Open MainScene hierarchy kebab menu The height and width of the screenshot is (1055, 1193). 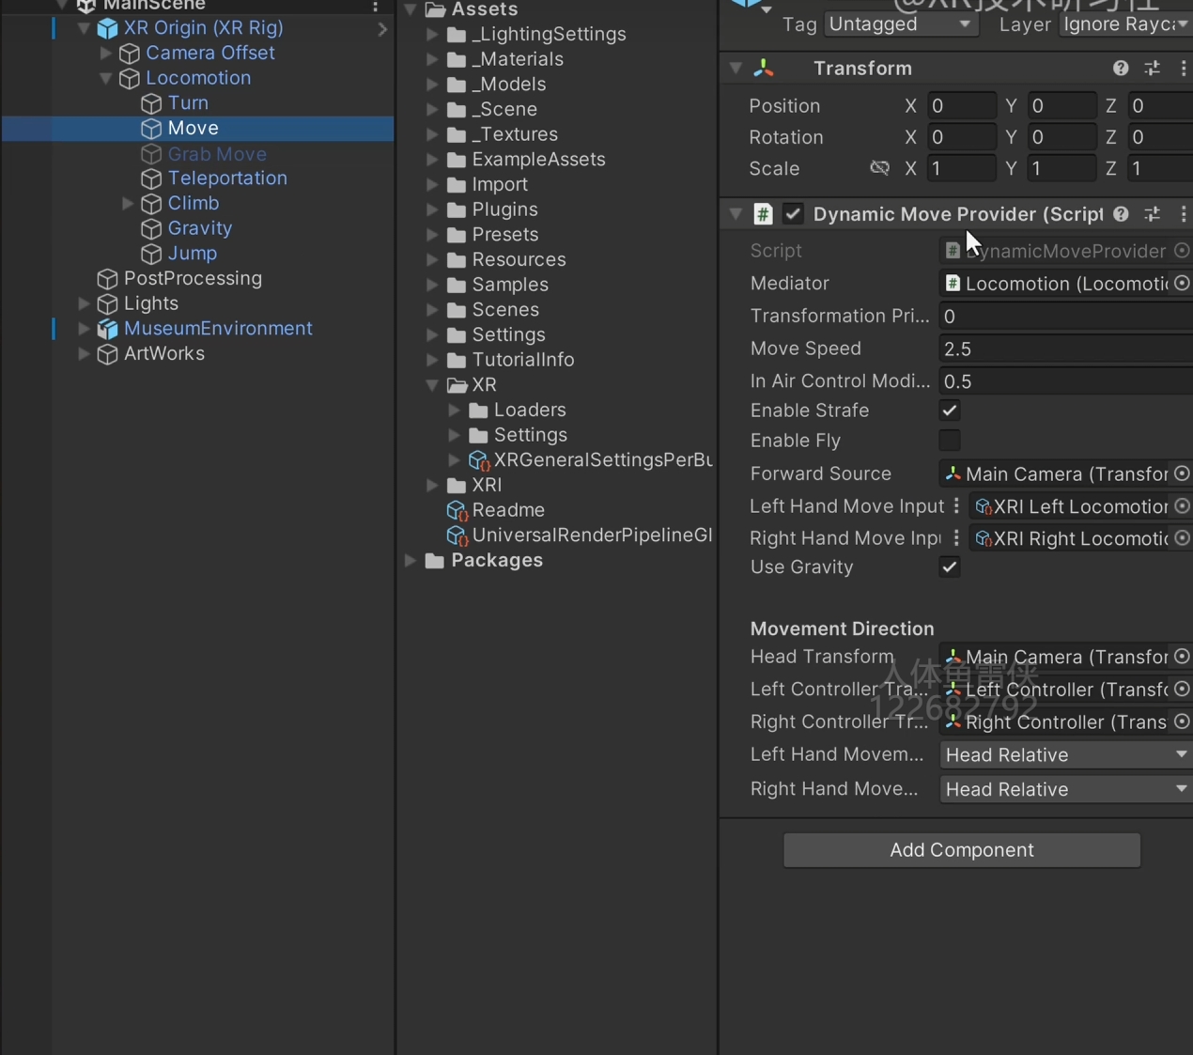[x=375, y=6]
